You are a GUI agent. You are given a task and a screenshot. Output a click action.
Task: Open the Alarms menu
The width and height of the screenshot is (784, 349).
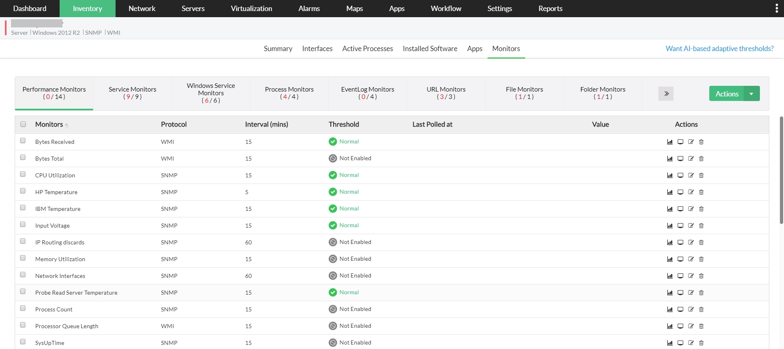click(x=309, y=9)
